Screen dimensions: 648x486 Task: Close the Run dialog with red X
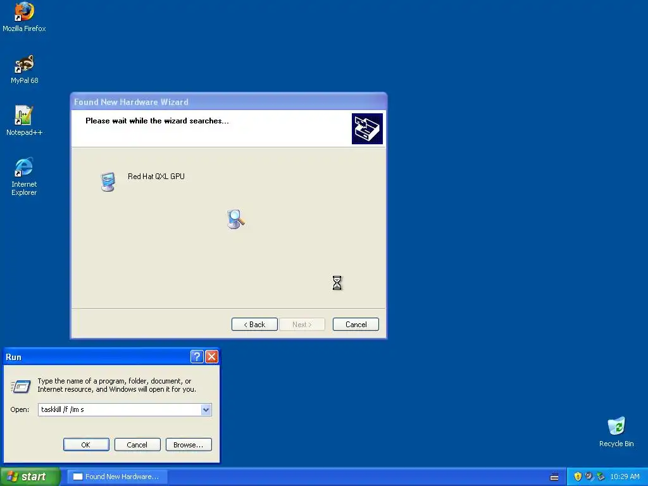(x=211, y=356)
